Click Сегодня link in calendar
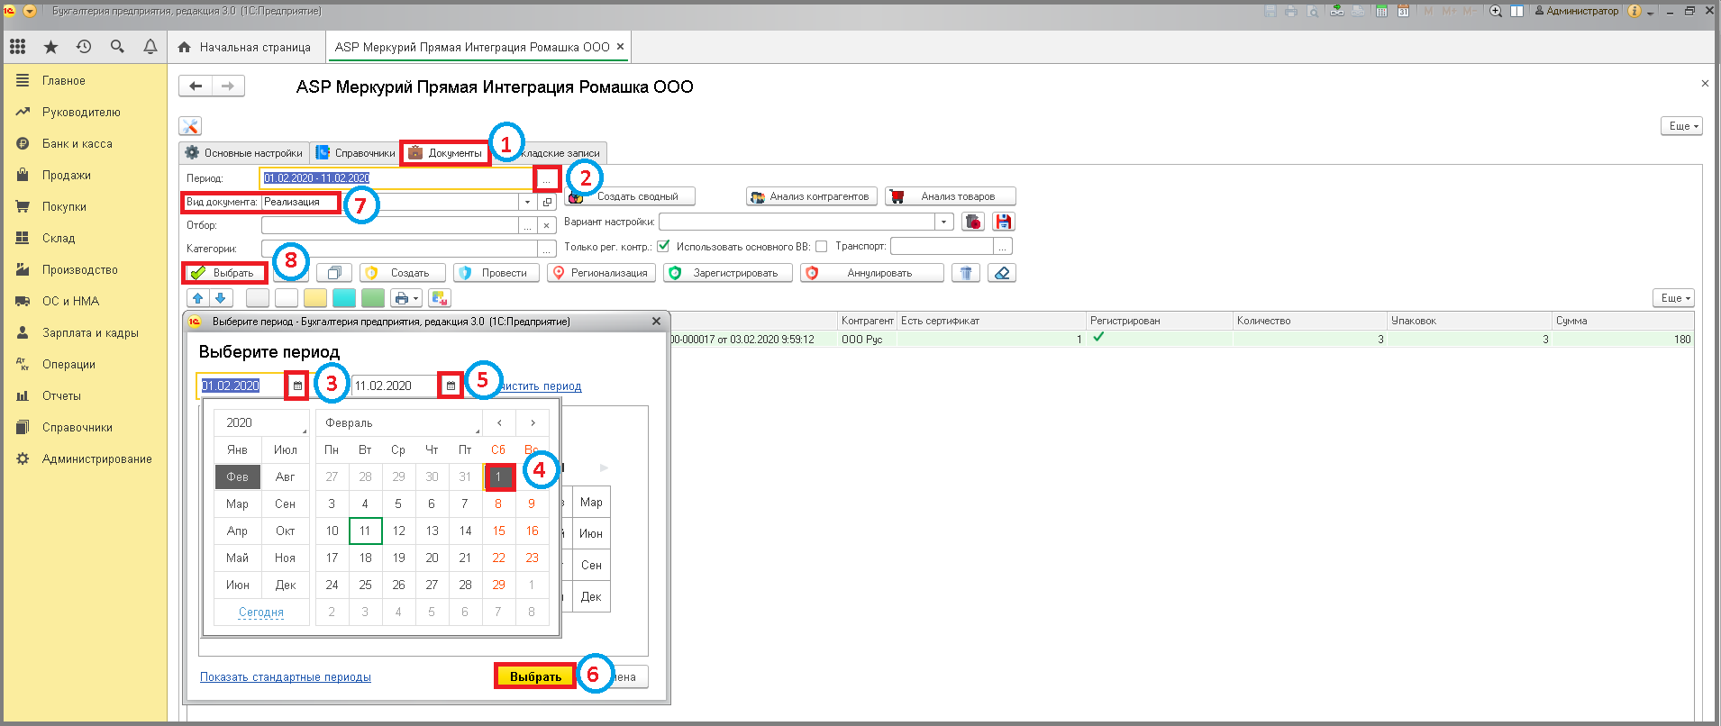1721x726 pixels. (261, 613)
